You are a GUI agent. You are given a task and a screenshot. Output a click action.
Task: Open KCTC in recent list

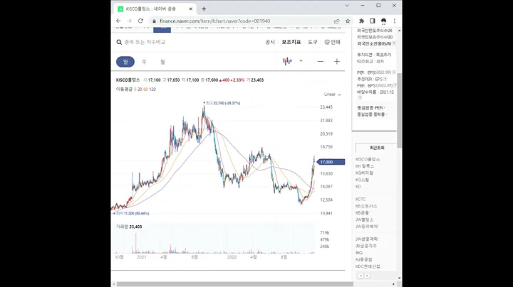point(361,200)
